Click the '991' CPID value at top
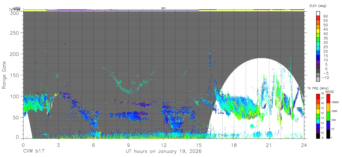Image resolution: width=342 pixels, height=157 pixels. click(164, 8)
